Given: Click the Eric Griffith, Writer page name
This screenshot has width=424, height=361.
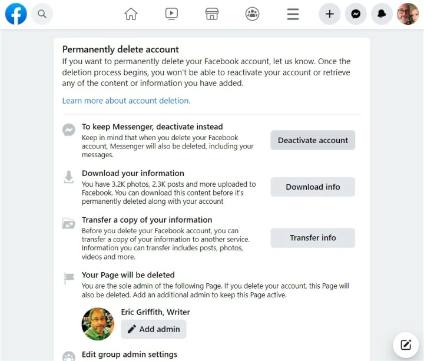Looking at the screenshot, I should click(155, 312).
